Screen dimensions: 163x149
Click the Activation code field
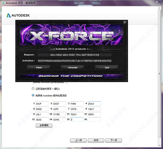click(75, 61)
